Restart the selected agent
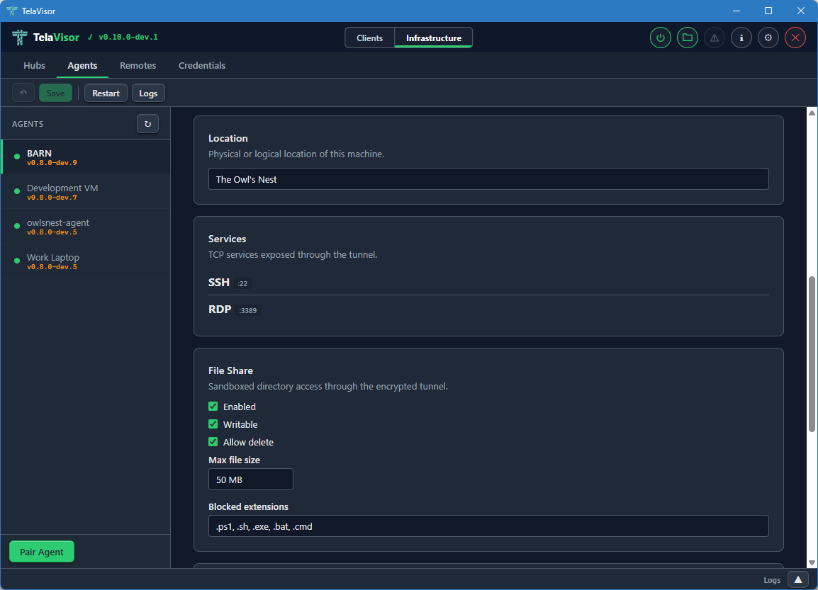The width and height of the screenshot is (818, 590). (105, 92)
